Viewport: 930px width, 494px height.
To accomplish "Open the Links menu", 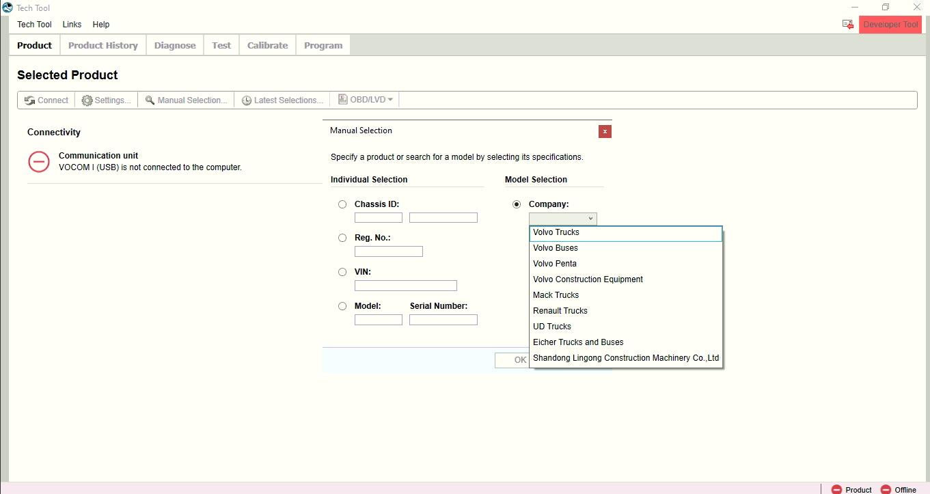I will (x=72, y=24).
